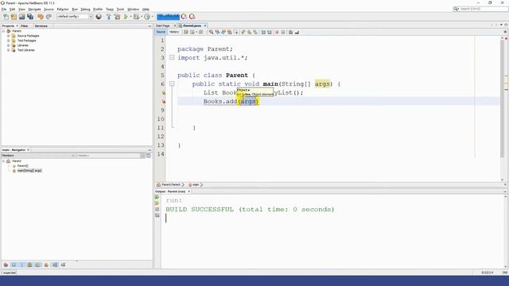This screenshot has width=509, height=286.
Task: Click the Start Macro Recording red icon
Action: pos(277,32)
